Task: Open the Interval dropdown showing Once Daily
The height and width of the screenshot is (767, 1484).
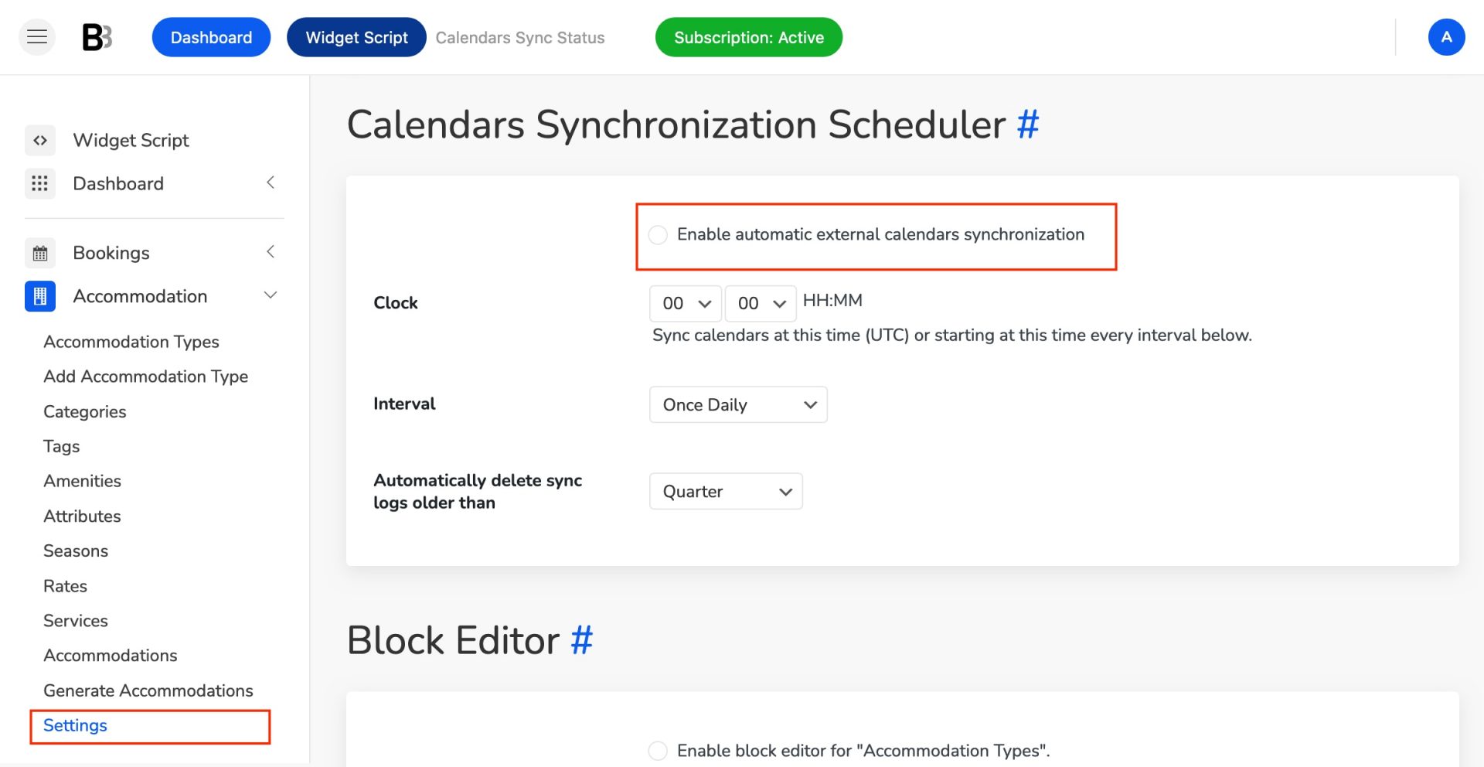Action: tap(737, 404)
